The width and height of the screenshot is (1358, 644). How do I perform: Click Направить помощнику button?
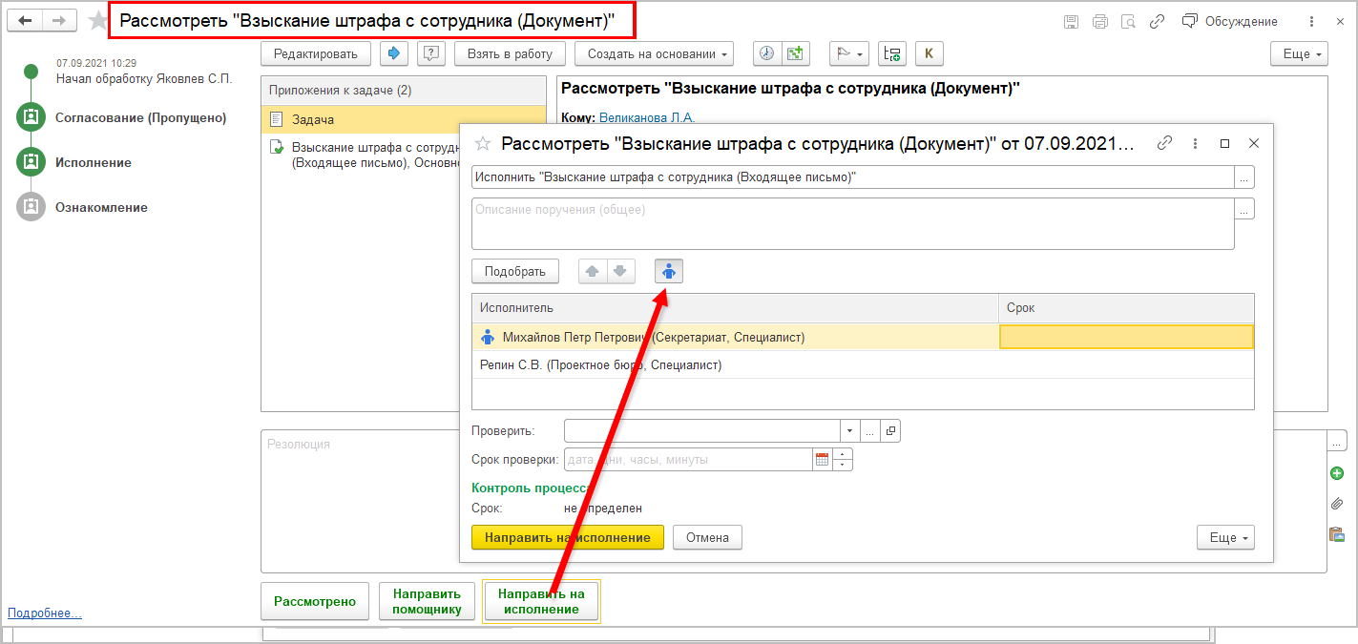pos(427,601)
